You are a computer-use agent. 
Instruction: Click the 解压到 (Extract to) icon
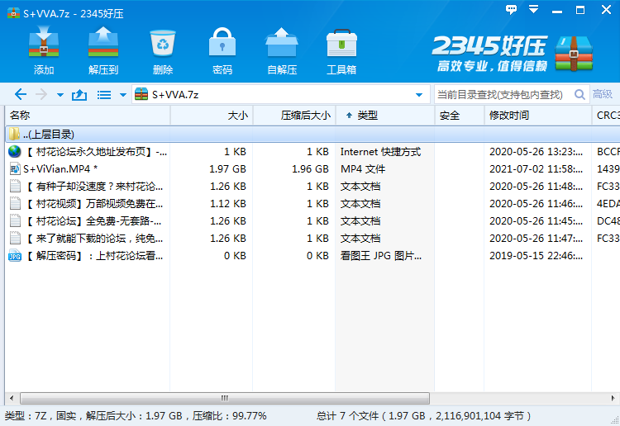[103, 50]
